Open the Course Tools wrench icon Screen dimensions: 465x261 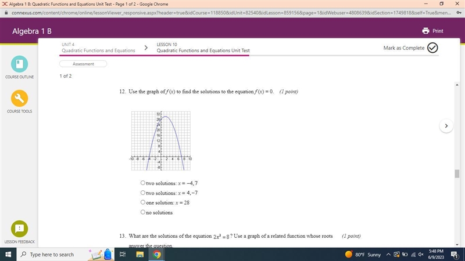point(20,98)
